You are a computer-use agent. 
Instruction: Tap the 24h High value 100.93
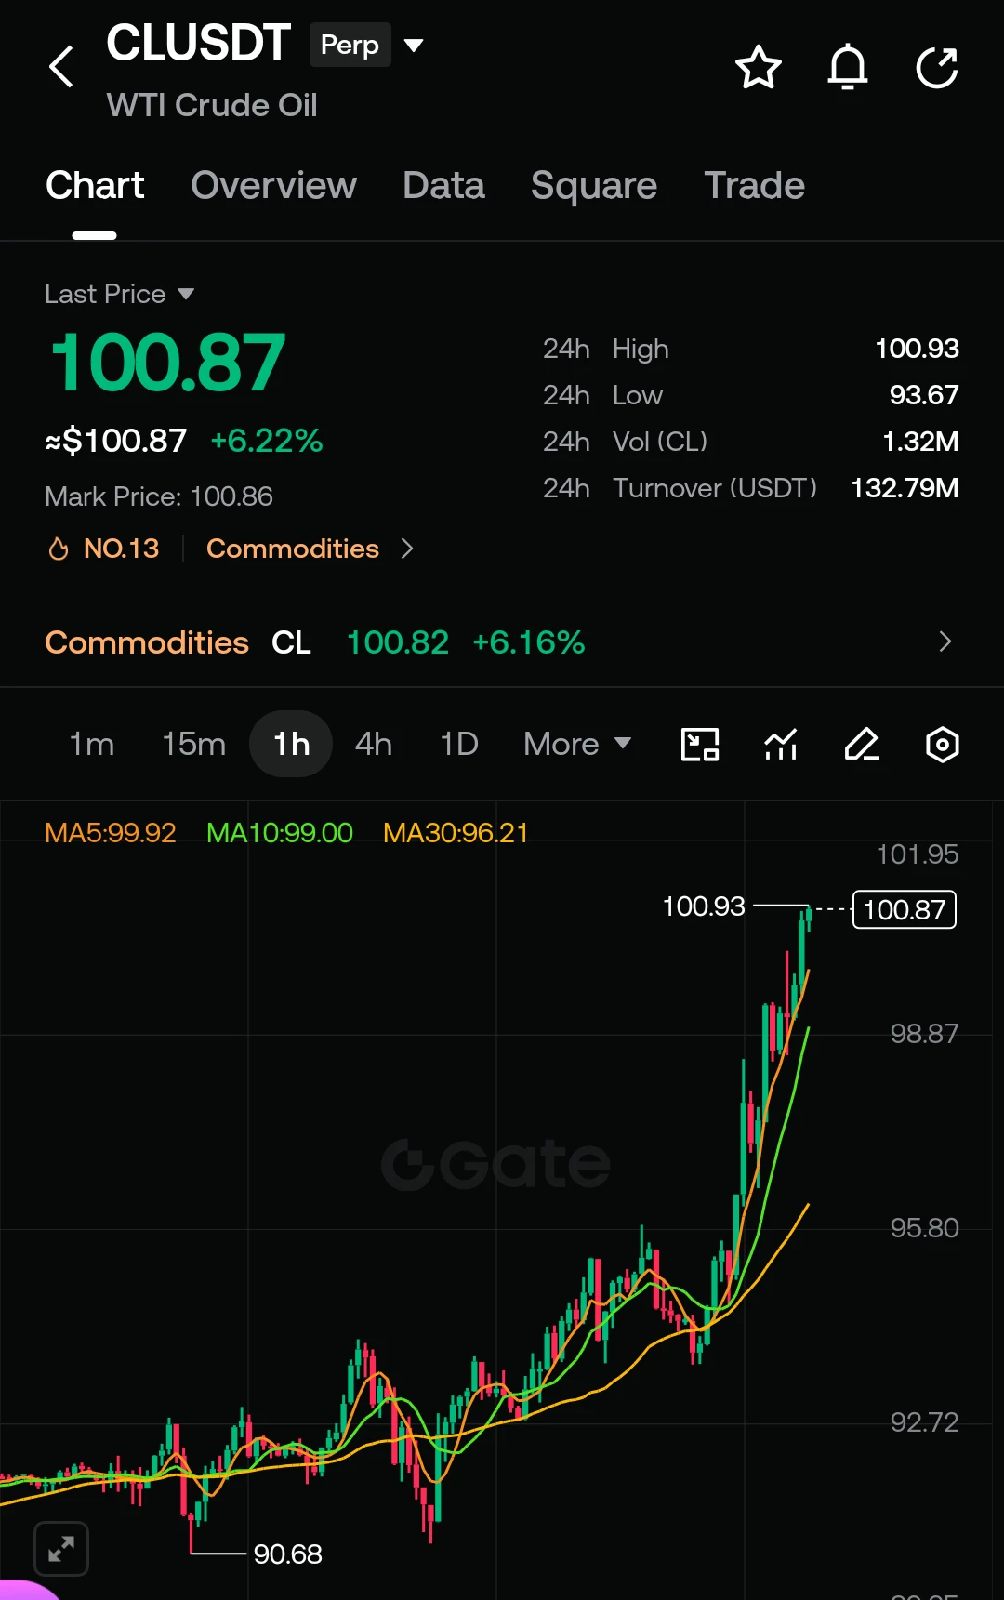pyautogui.click(x=917, y=349)
